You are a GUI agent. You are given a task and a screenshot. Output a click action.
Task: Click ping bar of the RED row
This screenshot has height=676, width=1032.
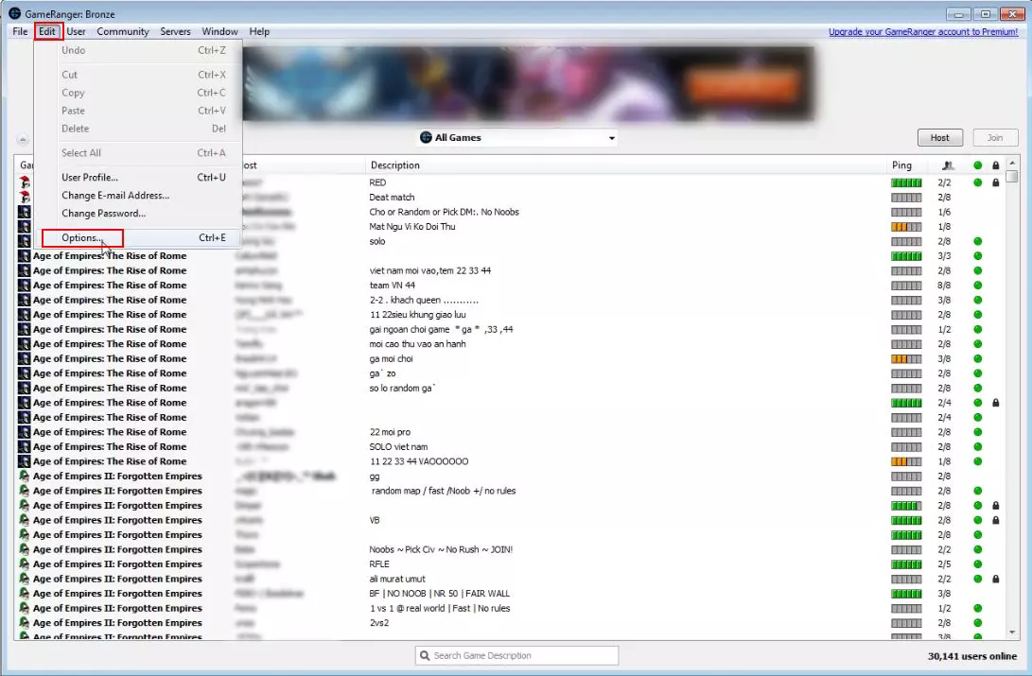pos(906,182)
